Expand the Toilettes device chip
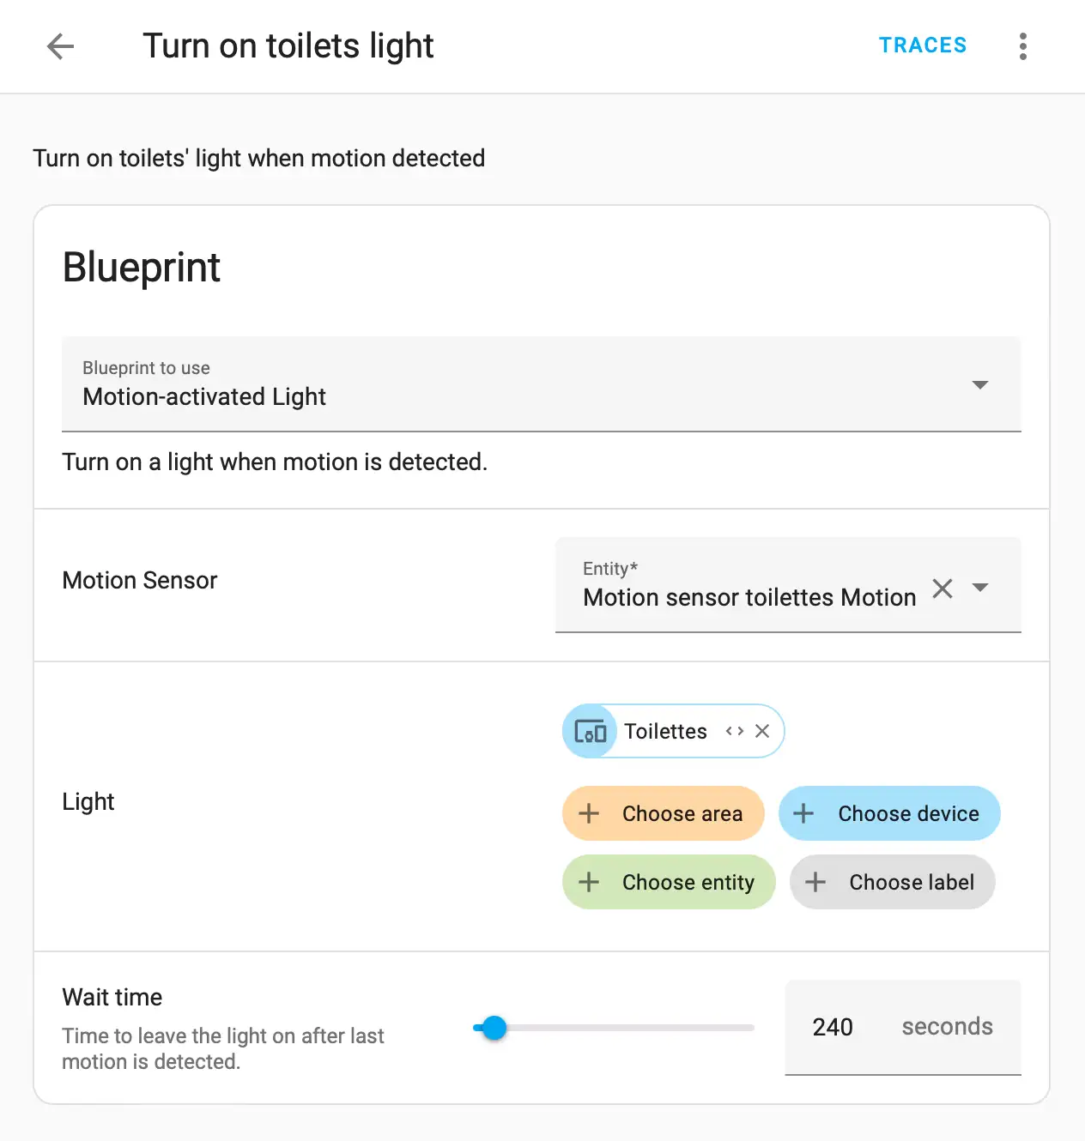Image resolution: width=1085 pixels, height=1141 pixels. tap(734, 731)
